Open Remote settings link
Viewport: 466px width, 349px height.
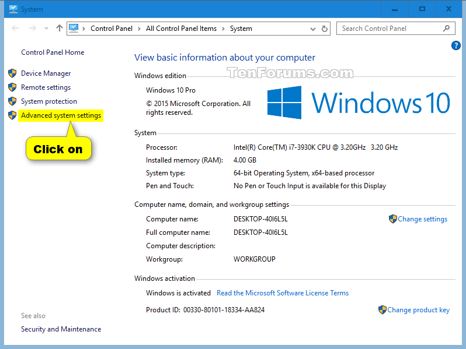point(46,87)
